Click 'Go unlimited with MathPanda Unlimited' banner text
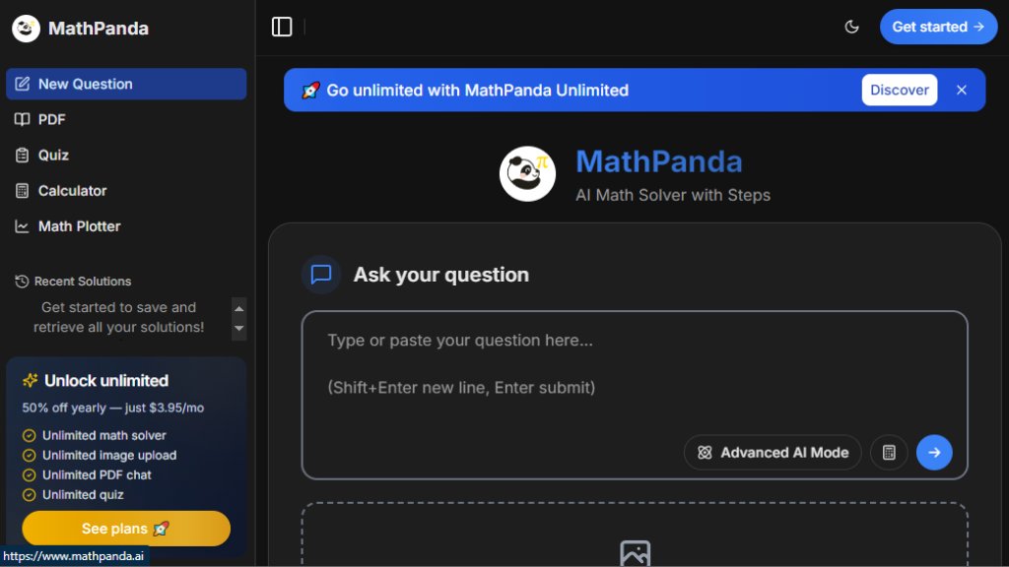 point(478,91)
